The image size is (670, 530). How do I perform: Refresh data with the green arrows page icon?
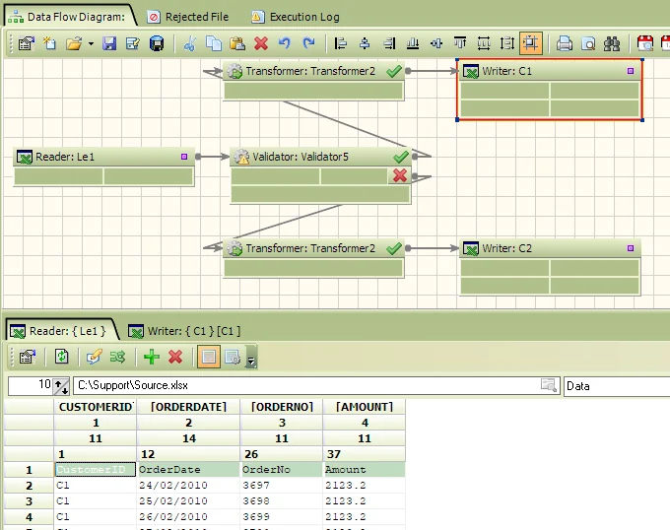click(x=61, y=357)
